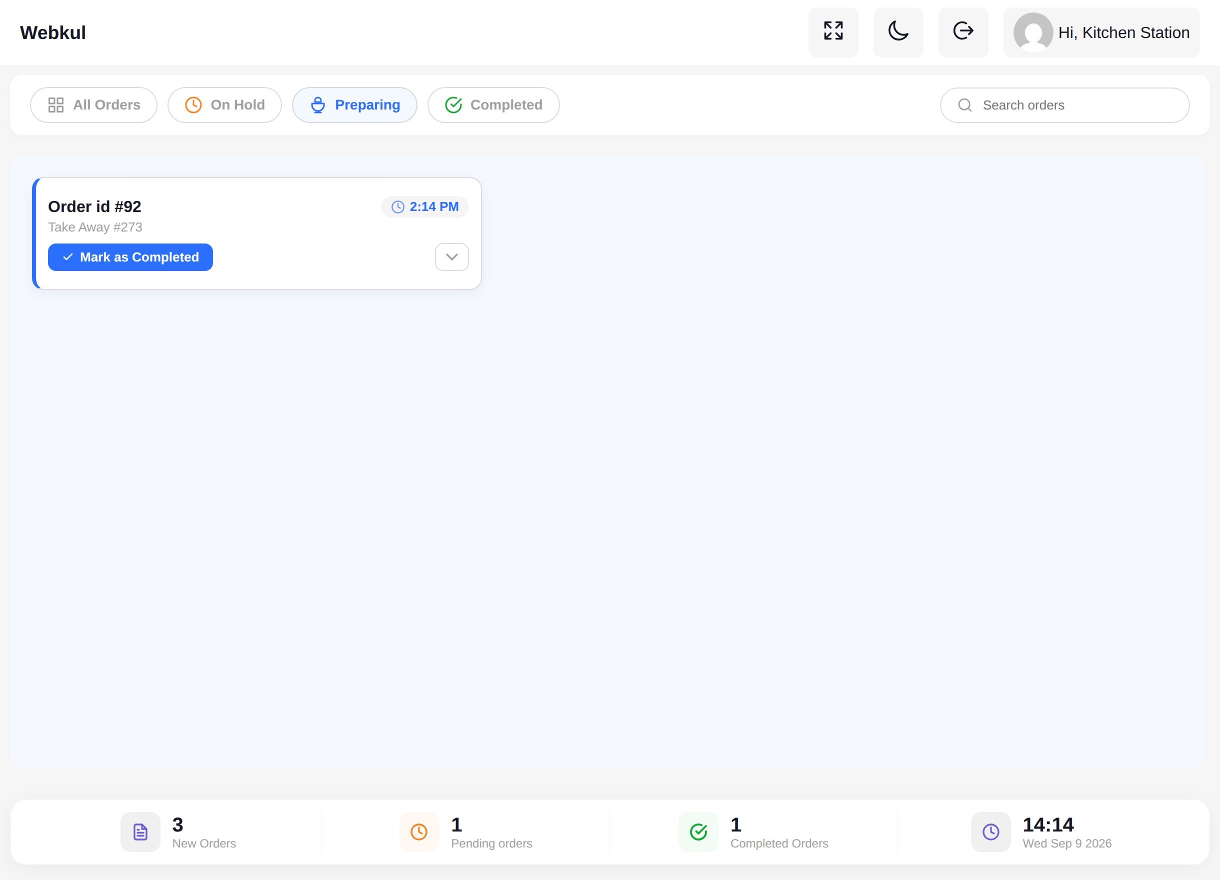Toggle dark mode with the moon icon
1220x880 pixels.
(898, 32)
